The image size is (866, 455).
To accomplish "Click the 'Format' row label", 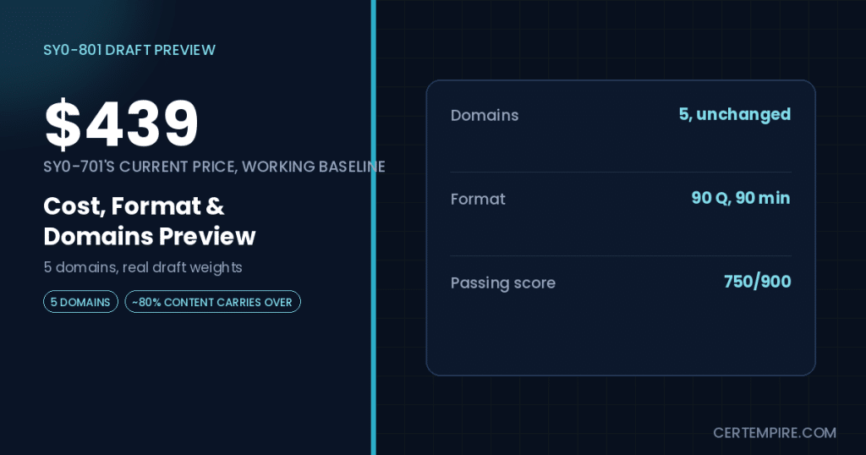I will click(478, 199).
